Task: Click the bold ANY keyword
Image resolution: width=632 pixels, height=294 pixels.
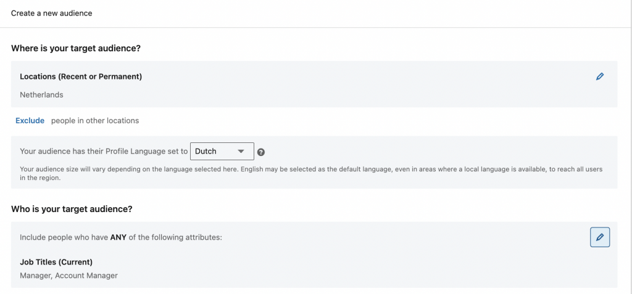Action: (x=118, y=237)
